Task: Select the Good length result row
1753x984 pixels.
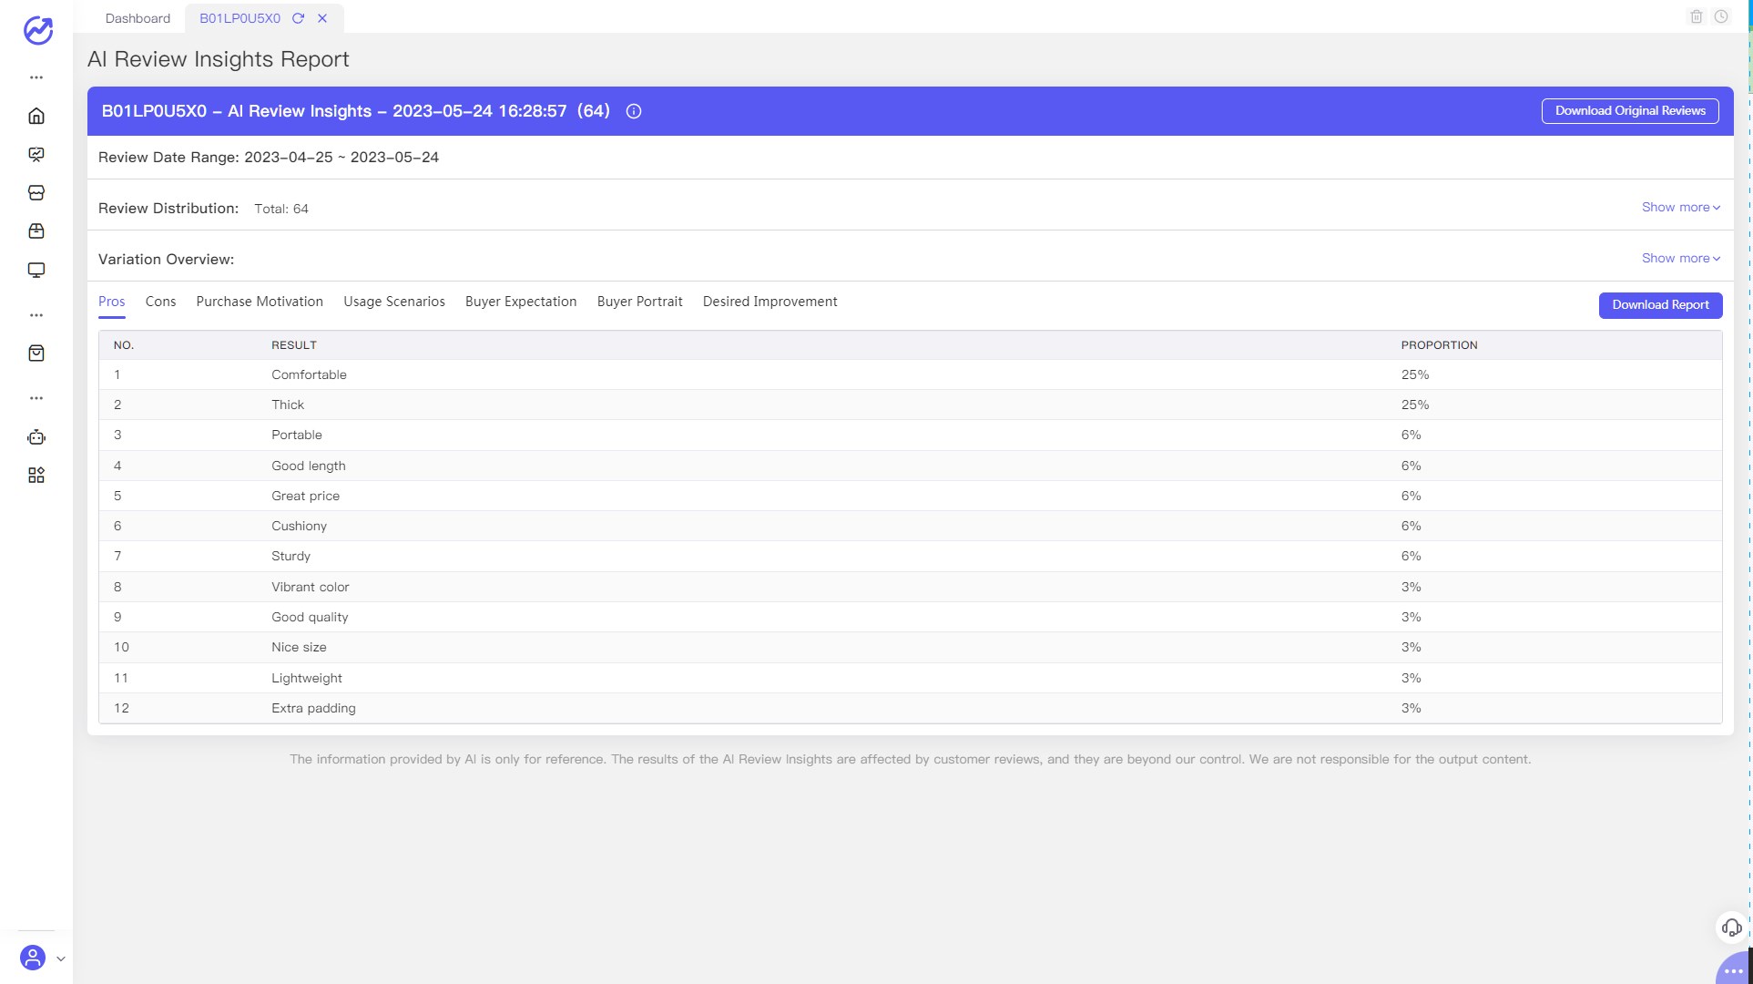Action: coord(910,466)
